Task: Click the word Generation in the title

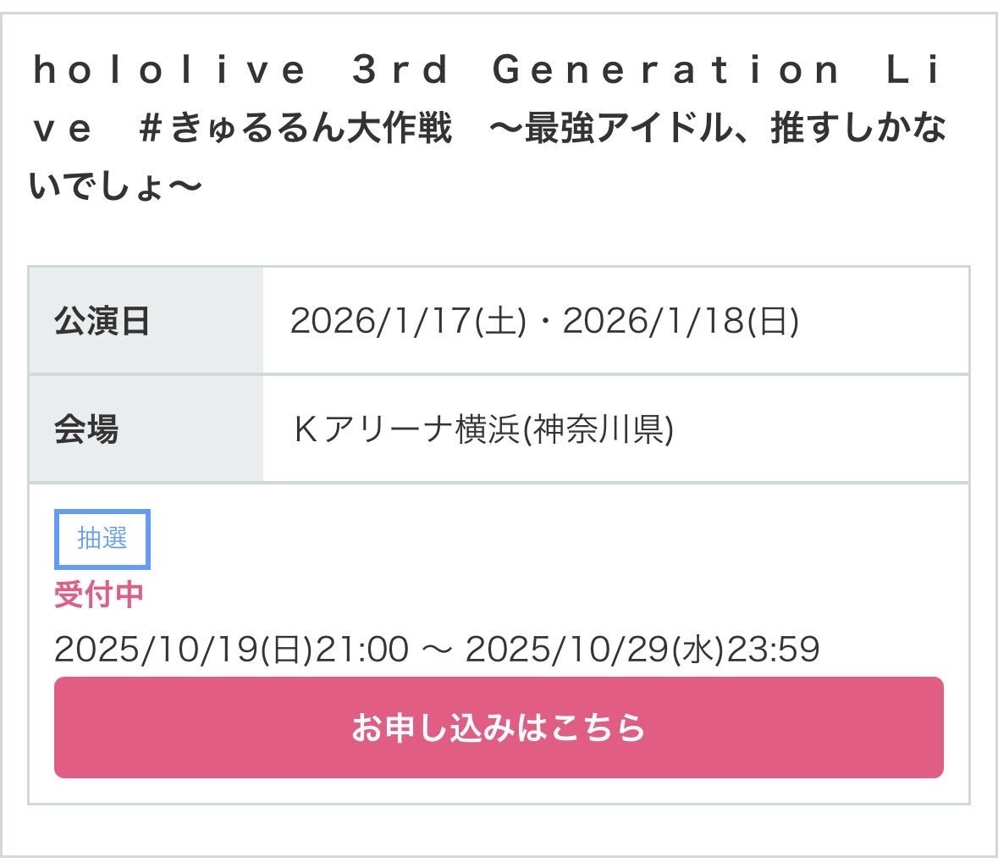Action: click(x=666, y=70)
